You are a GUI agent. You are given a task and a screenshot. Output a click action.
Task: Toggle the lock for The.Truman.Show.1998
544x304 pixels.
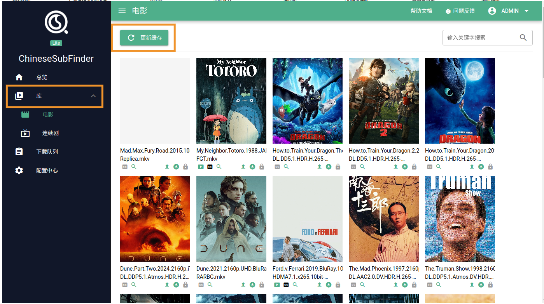490,285
